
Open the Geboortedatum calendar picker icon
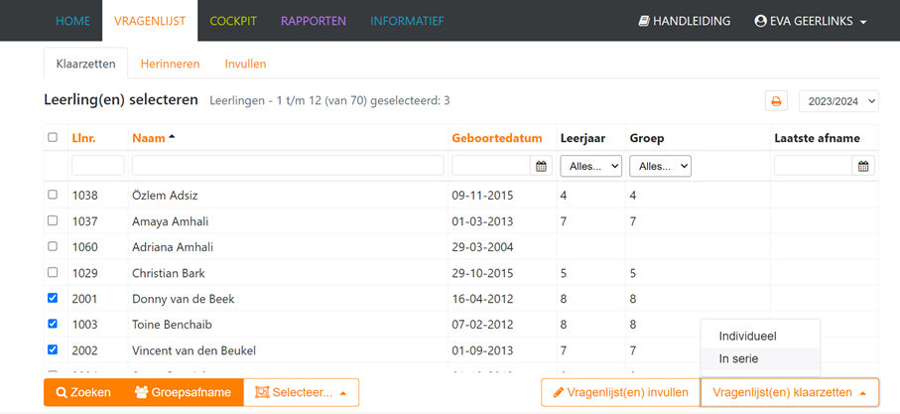(x=541, y=166)
